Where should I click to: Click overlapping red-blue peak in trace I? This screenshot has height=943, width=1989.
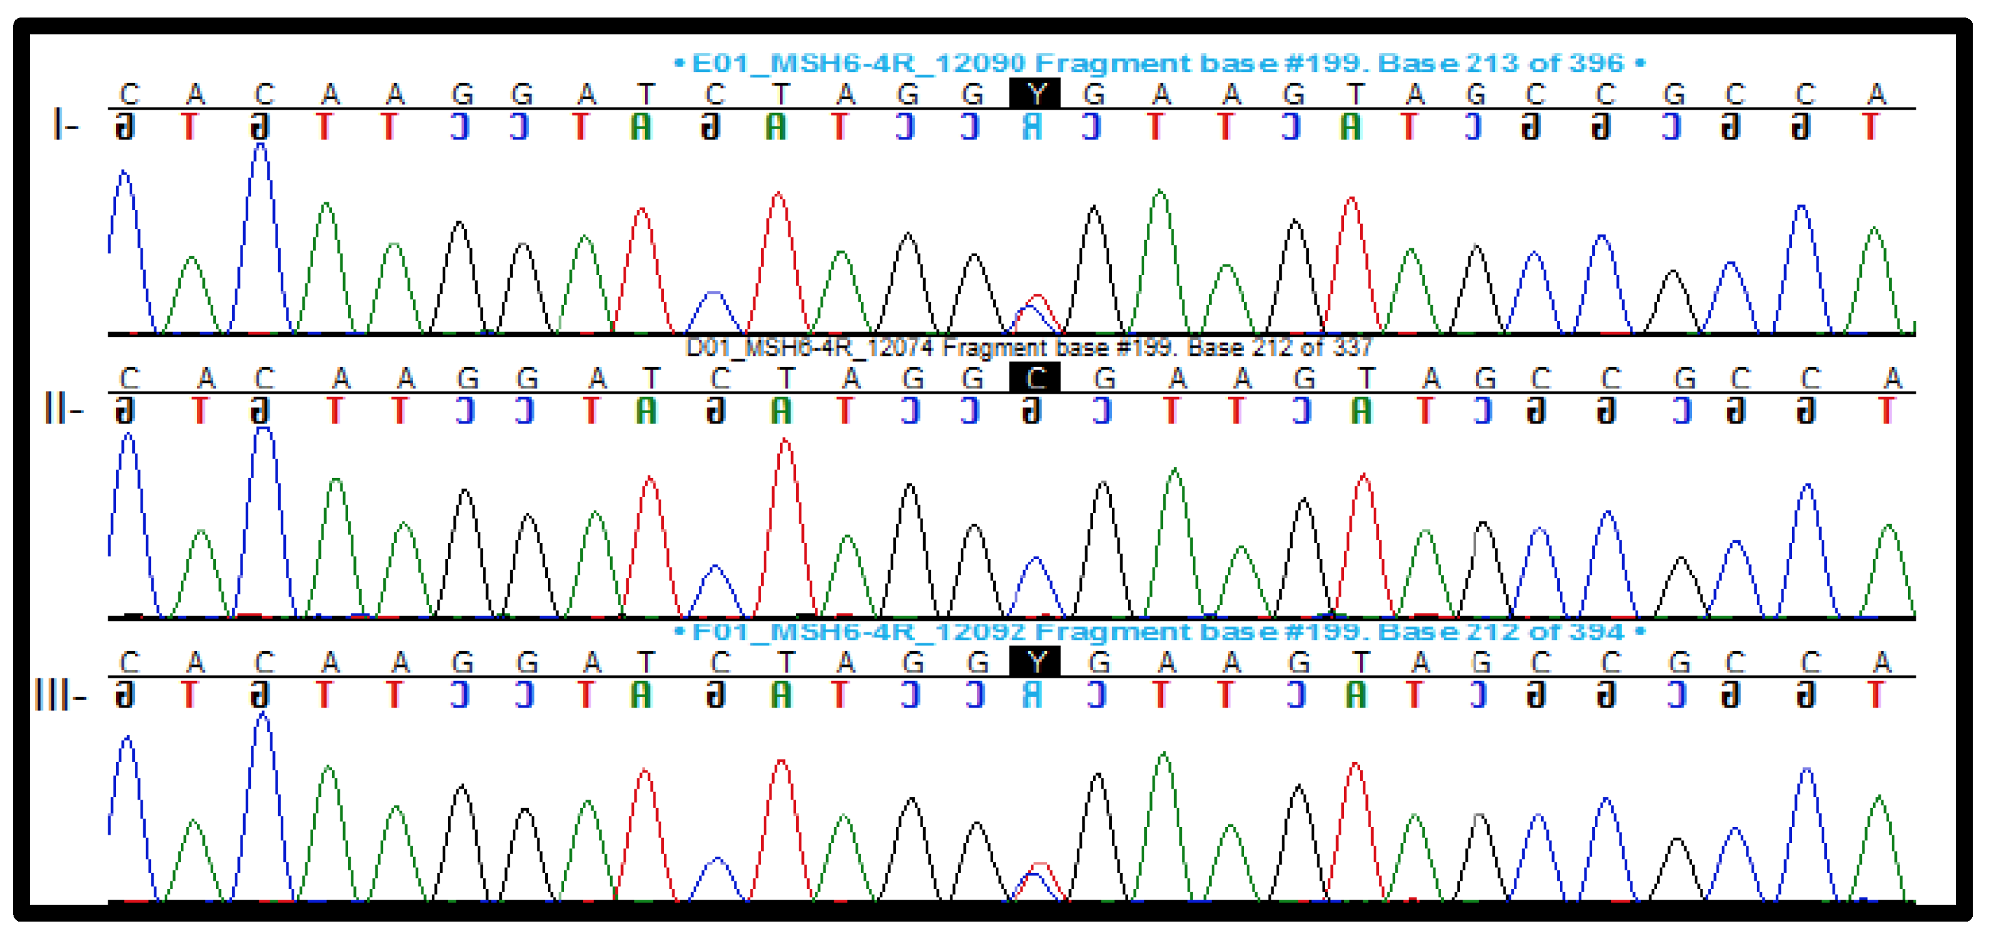coord(1035,309)
